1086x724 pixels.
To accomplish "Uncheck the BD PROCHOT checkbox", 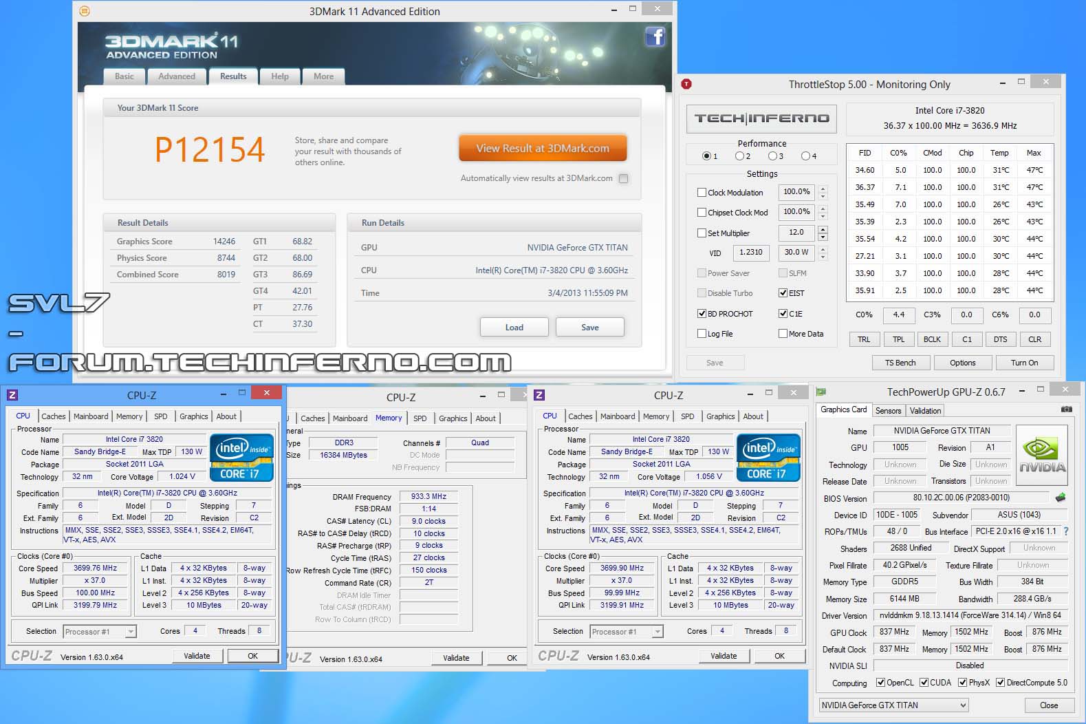I will (x=702, y=314).
